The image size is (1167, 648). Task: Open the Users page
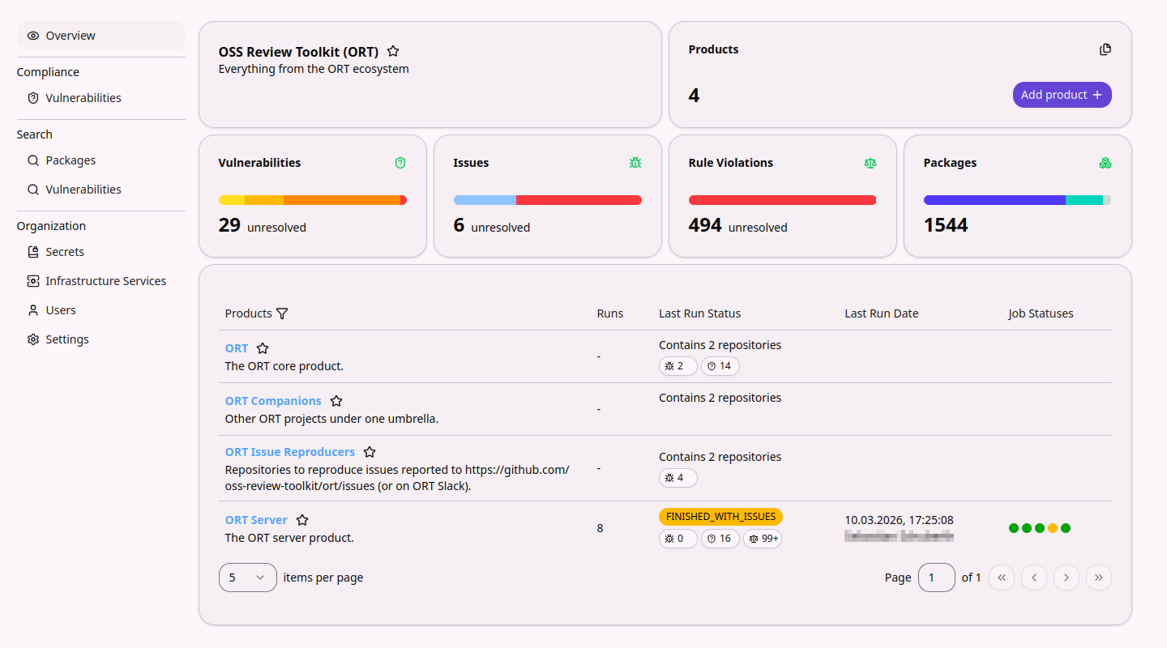[x=101, y=310]
